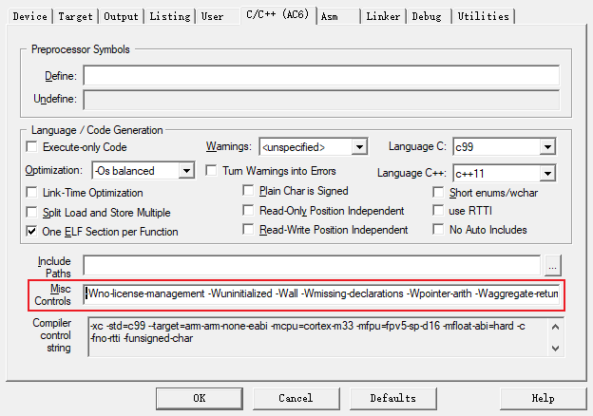593x416 pixels.
Task: Click into the Misc Controls field
Action: point(320,293)
